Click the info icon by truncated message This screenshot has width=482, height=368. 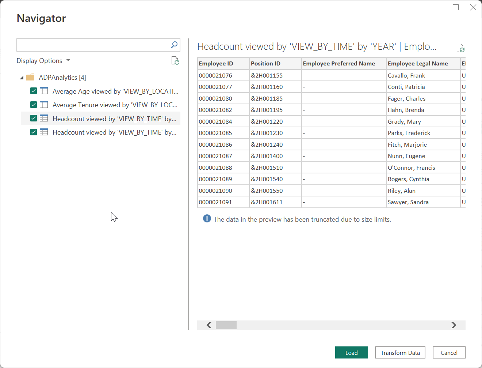point(207,219)
